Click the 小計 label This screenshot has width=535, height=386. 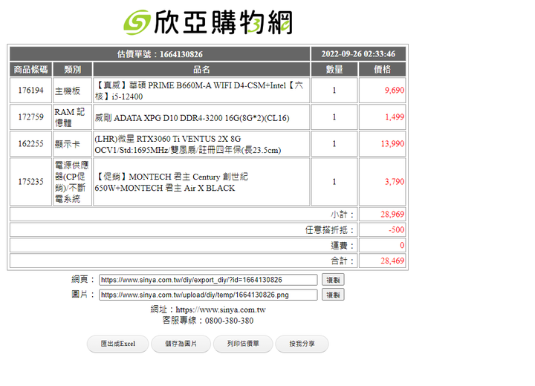coord(343,215)
